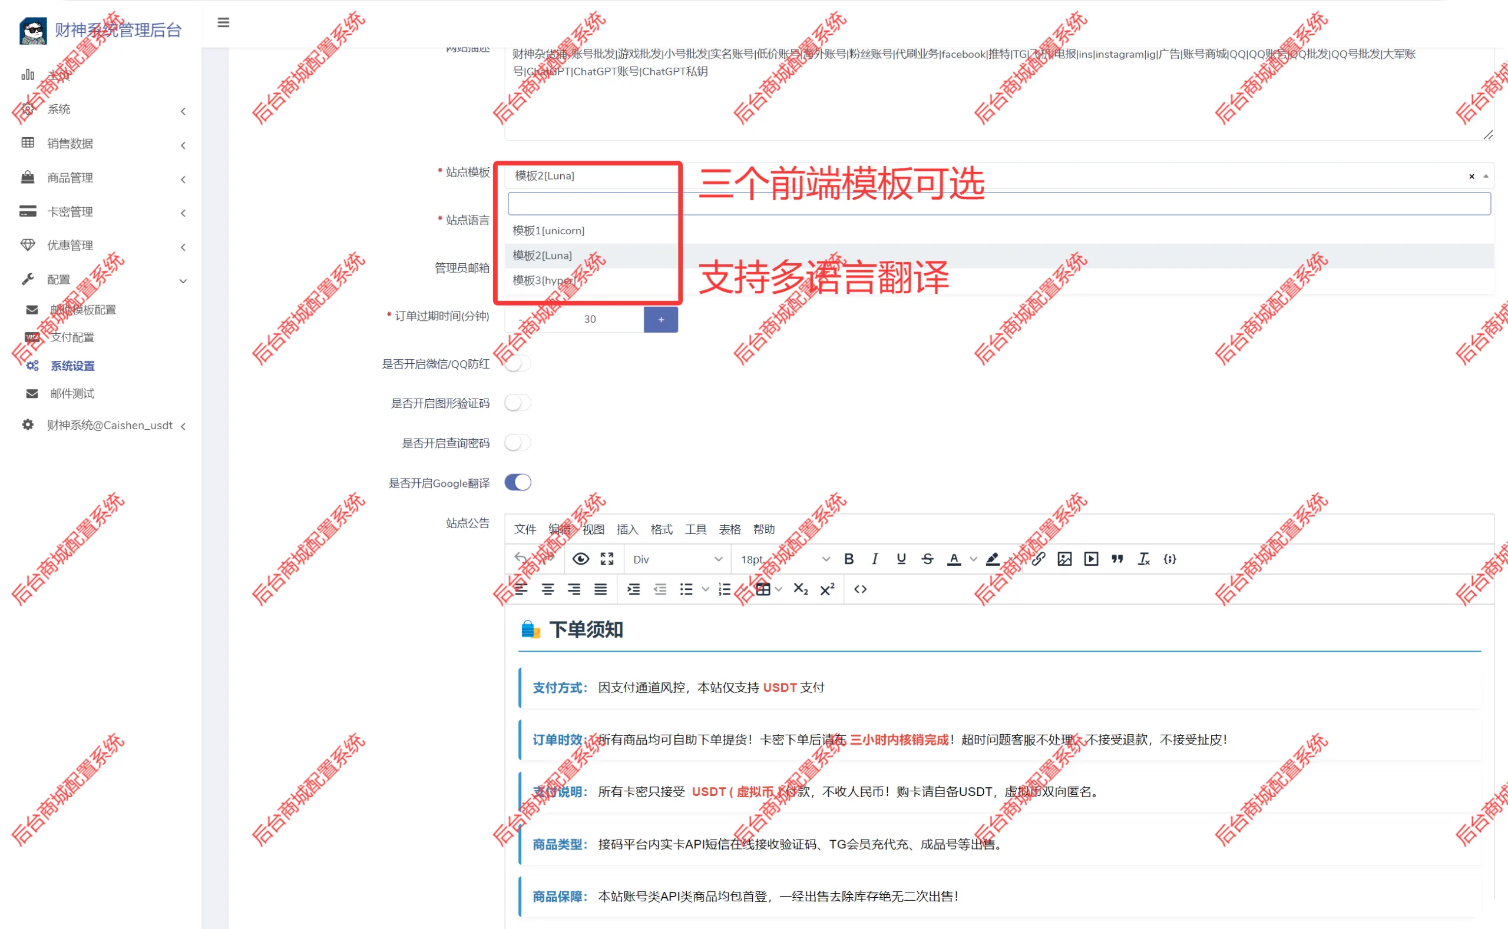The height and width of the screenshot is (929, 1508).
Task: Disable the Google翻译 switch
Action: click(x=518, y=482)
